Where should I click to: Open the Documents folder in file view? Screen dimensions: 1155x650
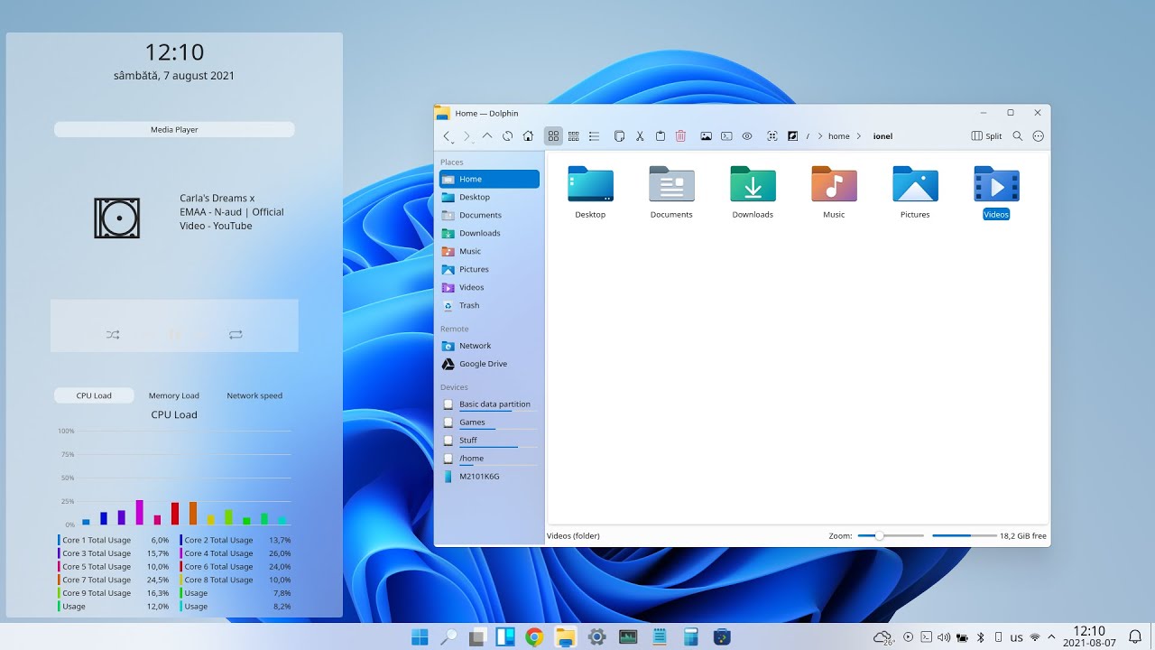click(x=671, y=185)
